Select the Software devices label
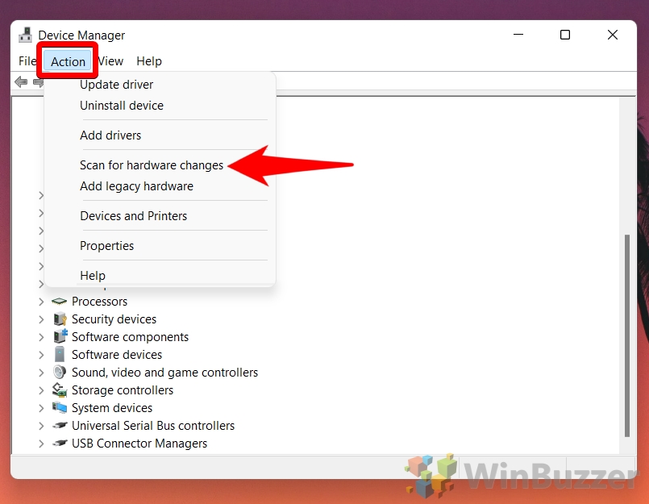This screenshot has height=504, width=649. pyautogui.click(x=117, y=355)
